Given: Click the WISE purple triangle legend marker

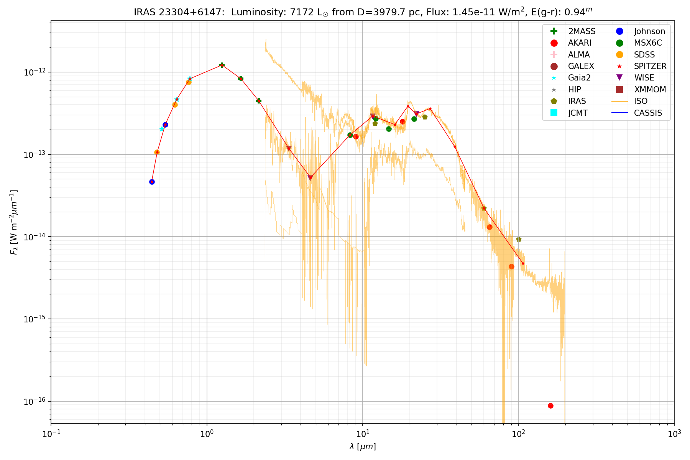Looking at the screenshot, I should click(x=619, y=78).
